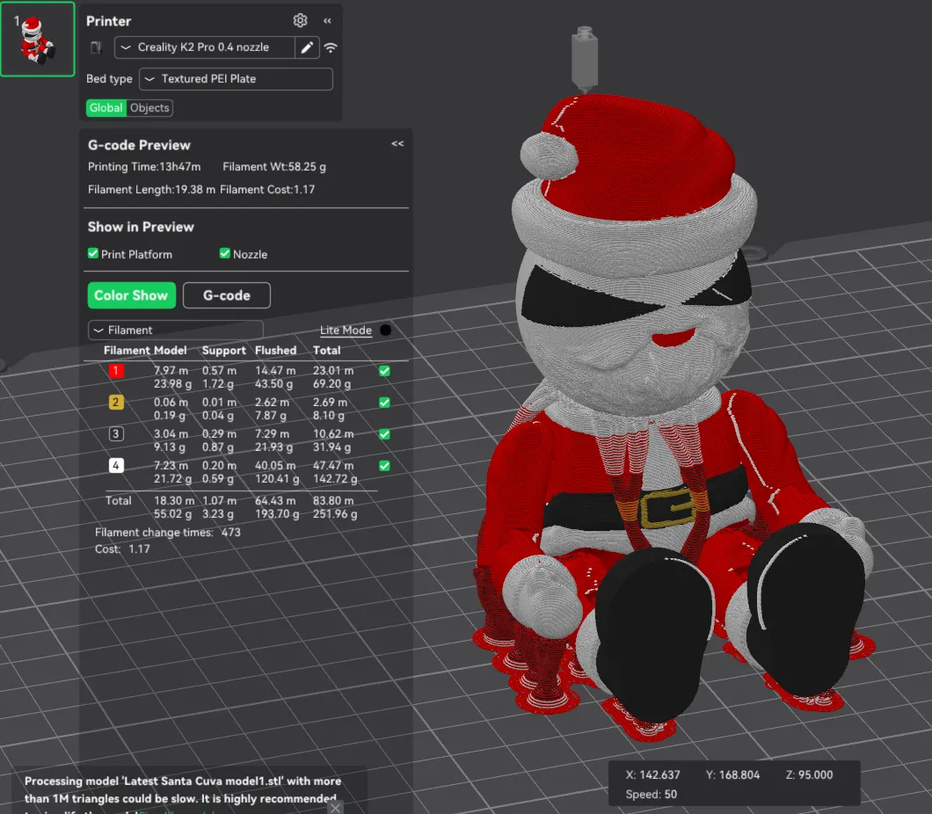Click the nozzle marker above Santa's hat

point(583,58)
